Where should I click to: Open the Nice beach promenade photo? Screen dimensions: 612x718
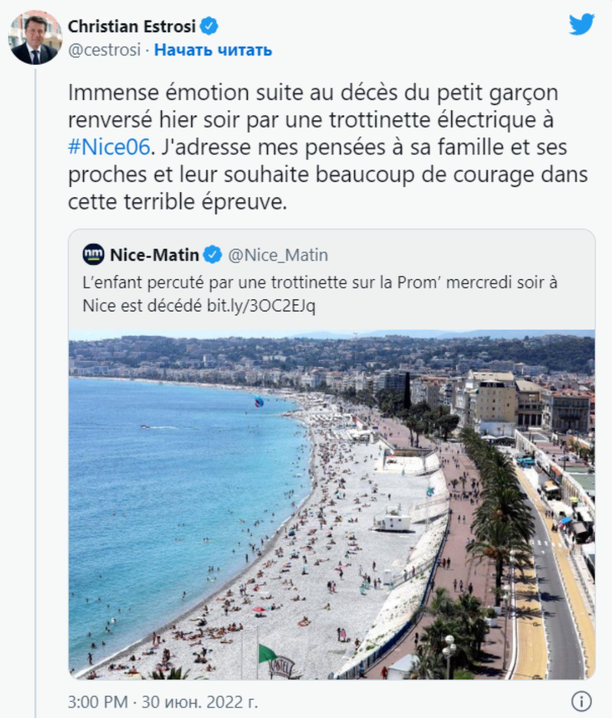pyautogui.click(x=331, y=505)
